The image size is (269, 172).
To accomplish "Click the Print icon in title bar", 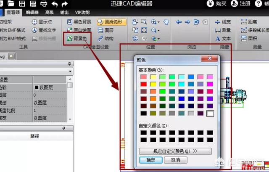I will [44, 4].
